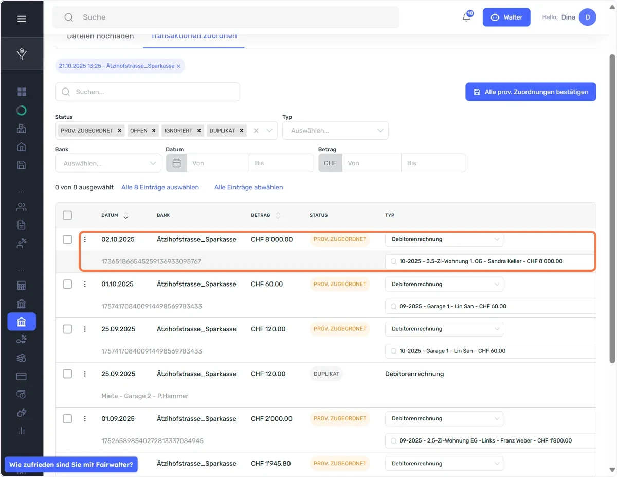This screenshot has width=617, height=477.
Task: Click the Fairwalter logo in the sidebar
Action: click(x=22, y=55)
